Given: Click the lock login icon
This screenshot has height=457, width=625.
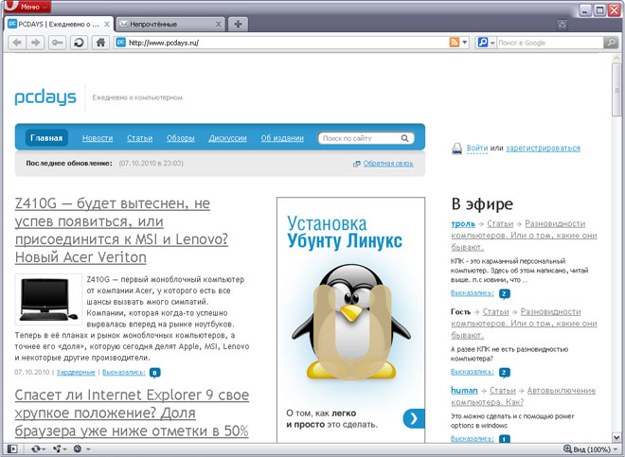Looking at the screenshot, I should tap(456, 149).
